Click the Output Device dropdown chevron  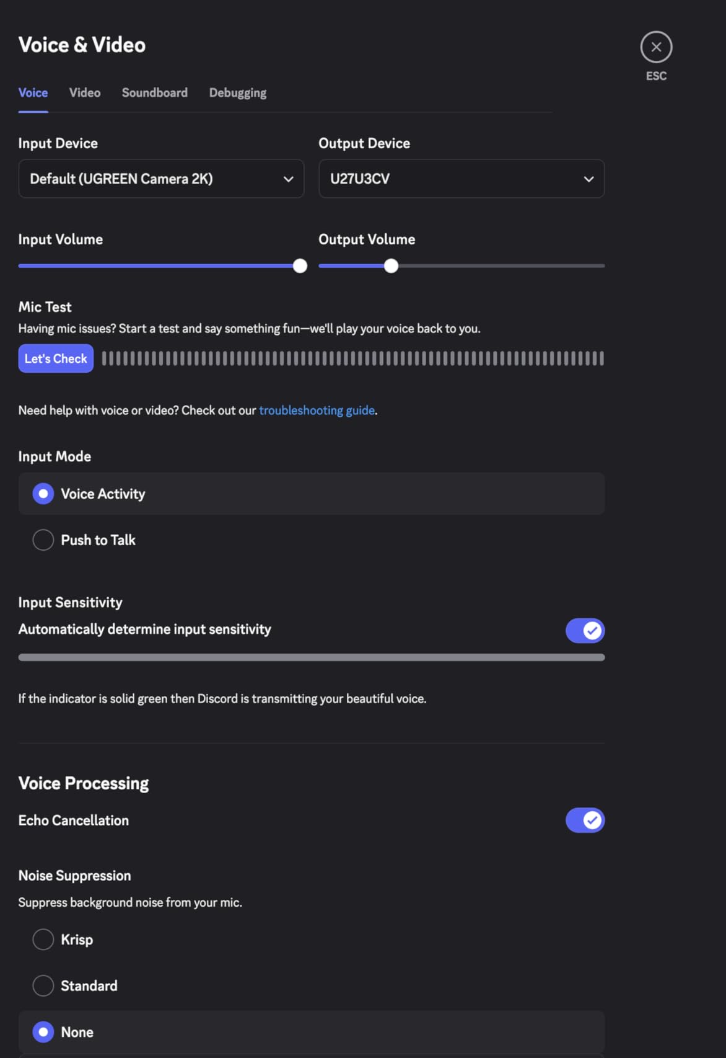tap(588, 179)
